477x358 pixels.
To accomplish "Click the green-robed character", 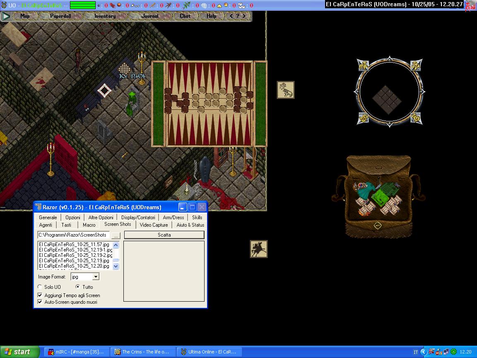I will (131, 104).
